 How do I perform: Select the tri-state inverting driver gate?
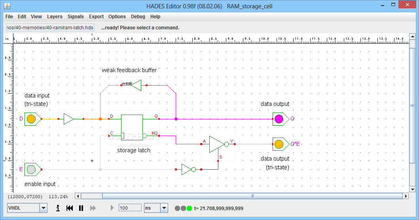[x=218, y=144]
